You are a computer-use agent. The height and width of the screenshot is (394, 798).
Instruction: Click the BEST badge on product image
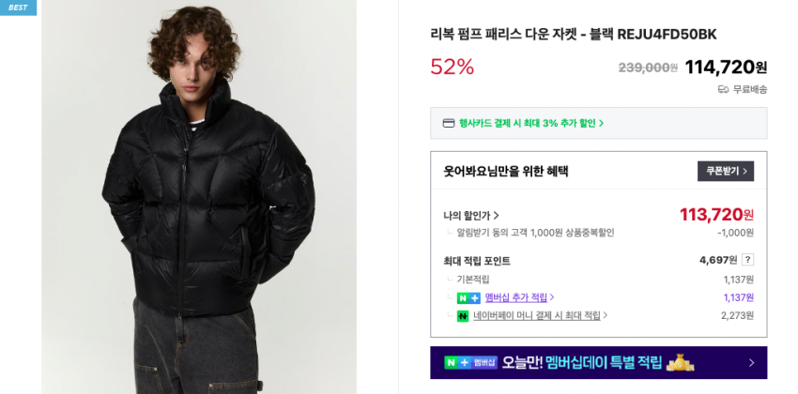coord(18,8)
